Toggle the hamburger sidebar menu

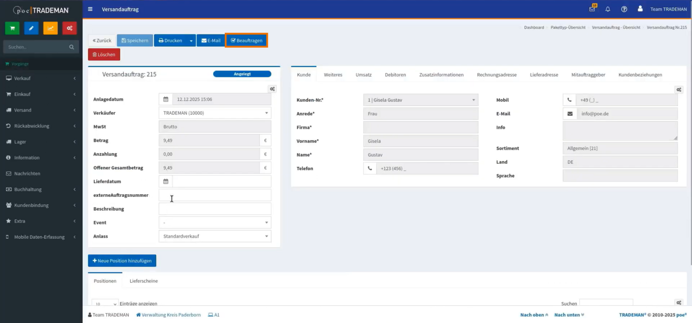(91, 9)
